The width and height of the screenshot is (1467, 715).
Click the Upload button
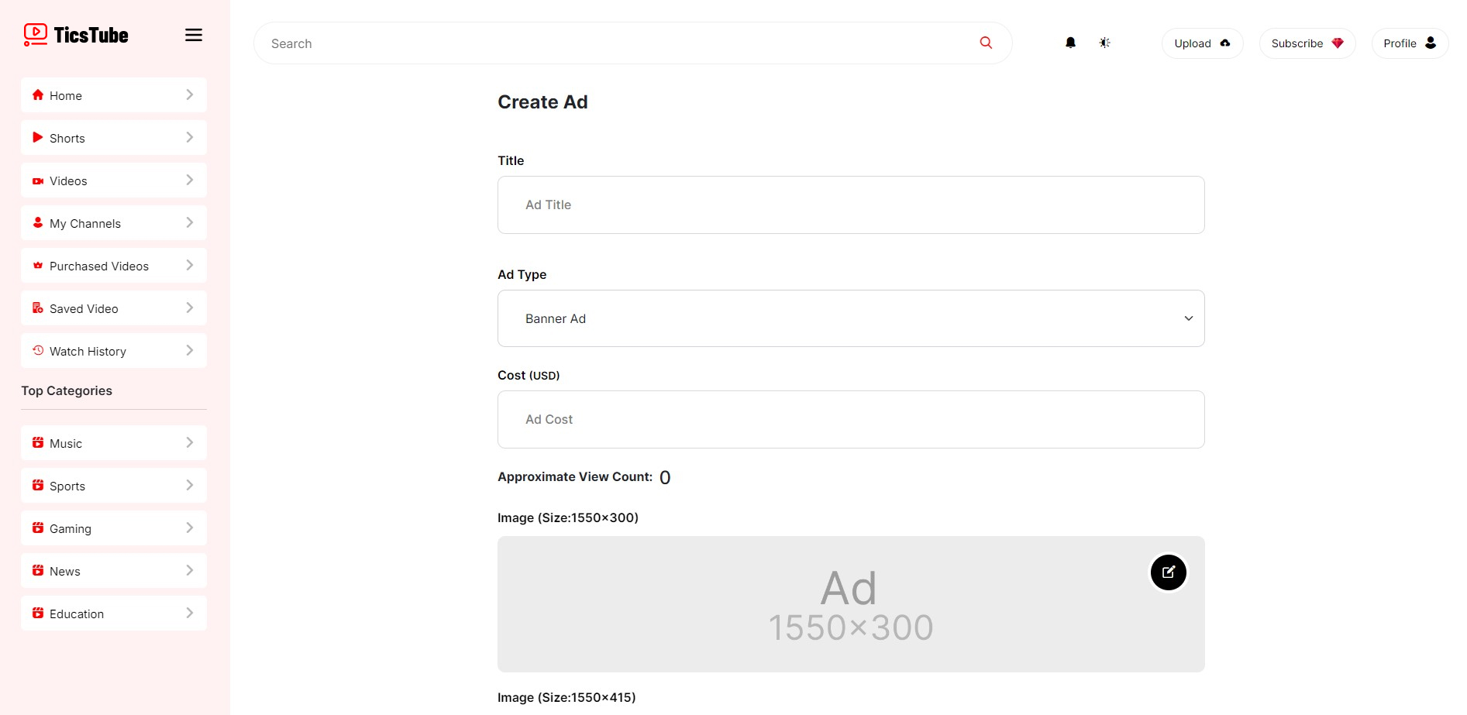1201,43
